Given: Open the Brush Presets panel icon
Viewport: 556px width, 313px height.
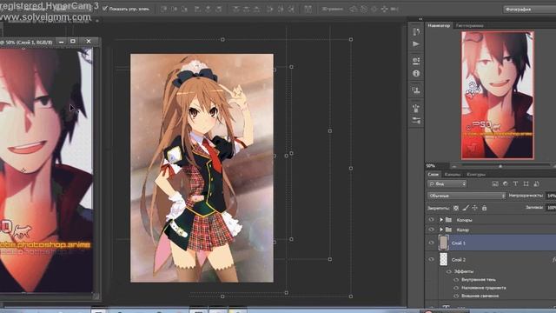Looking at the screenshot, I should (416, 120).
